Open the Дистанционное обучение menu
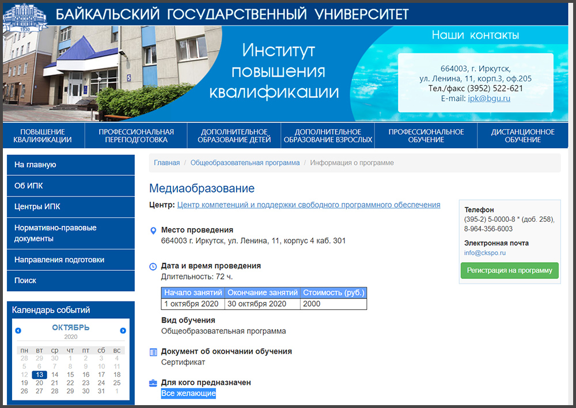Viewport: 576px width, 408px height. click(x=523, y=135)
